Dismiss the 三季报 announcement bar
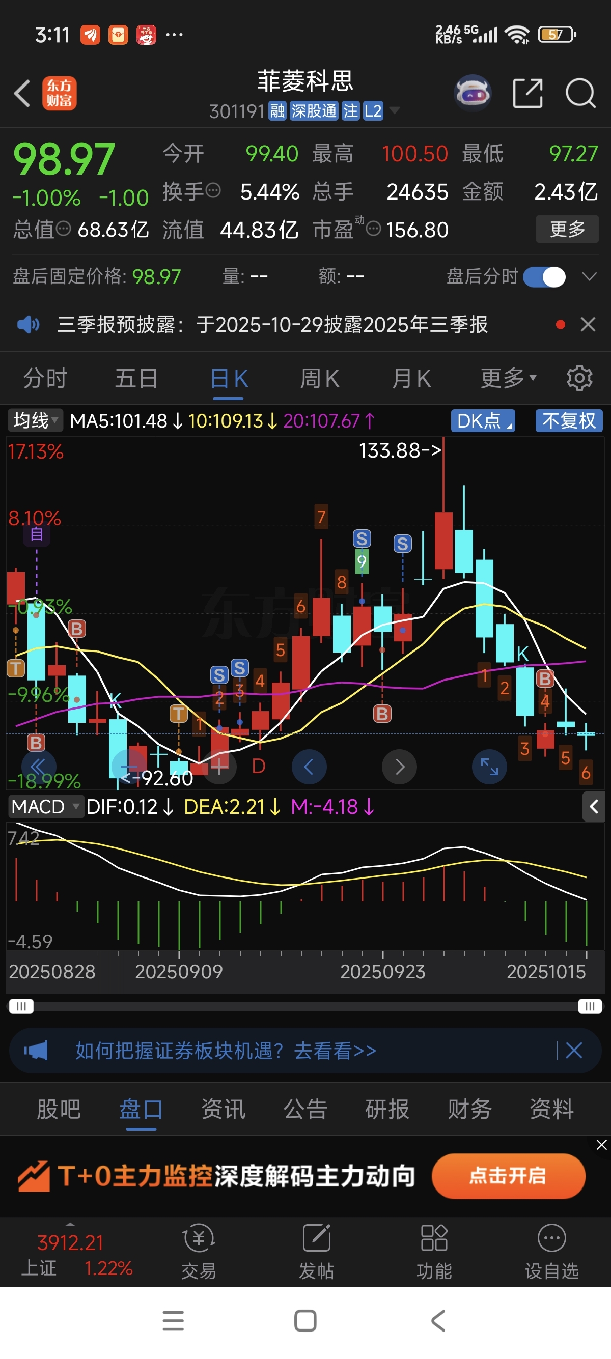Viewport: 611px width, 1359px height. [588, 324]
